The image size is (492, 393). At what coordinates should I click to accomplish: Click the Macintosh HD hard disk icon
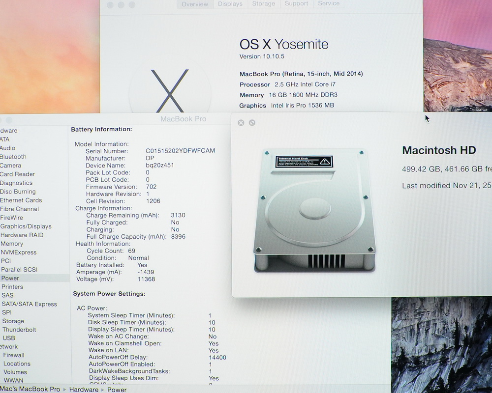coord(314,211)
